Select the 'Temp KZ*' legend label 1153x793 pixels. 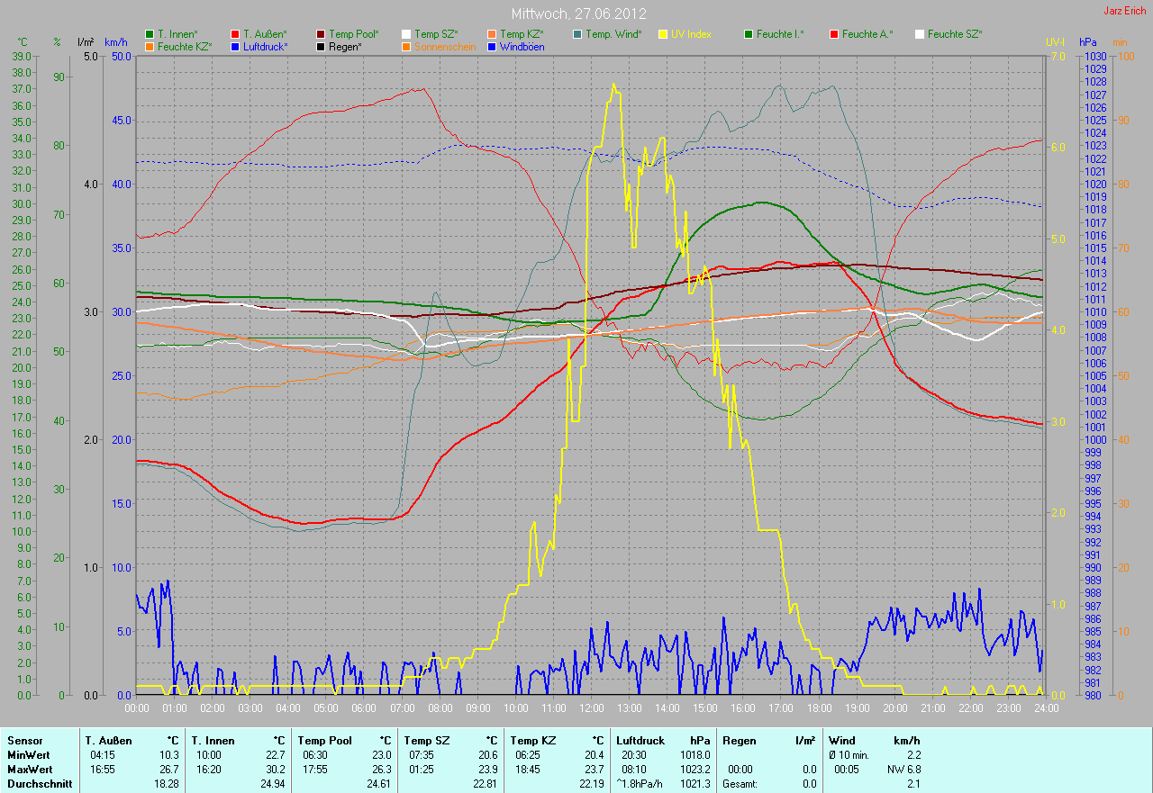point(522,34)
